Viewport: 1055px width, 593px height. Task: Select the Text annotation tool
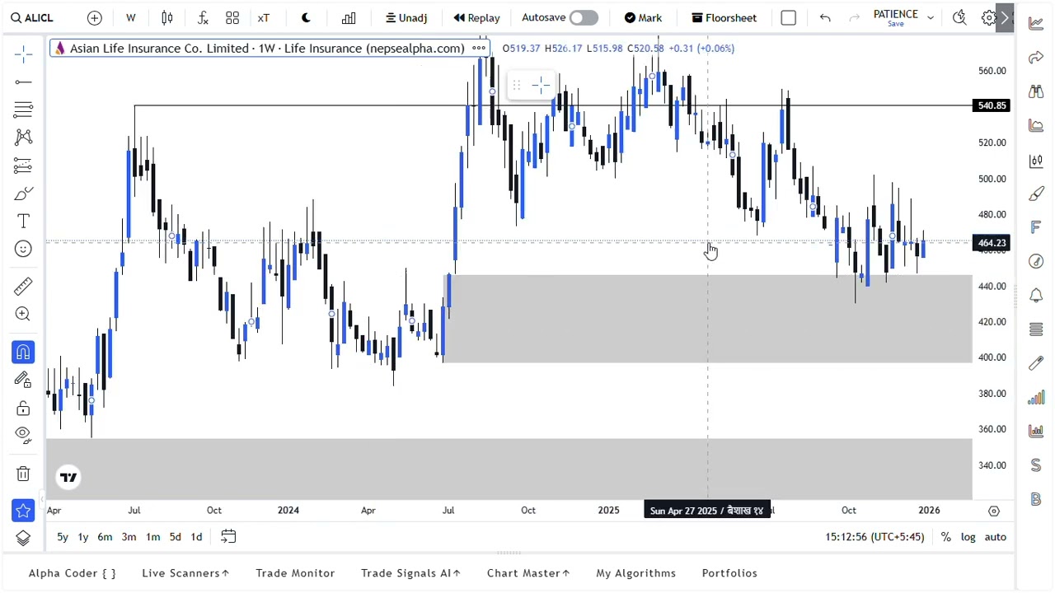coord(23,222)
